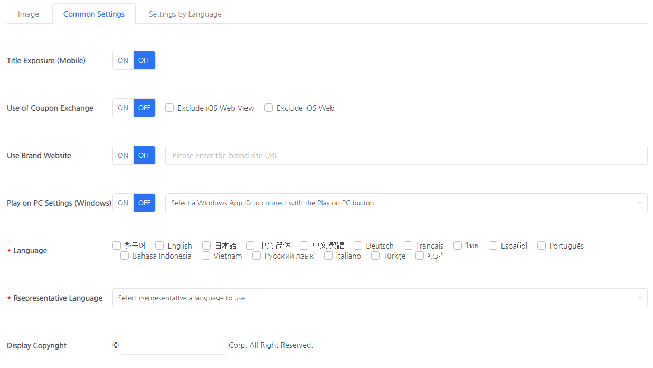Set Play on PC Settings to OFF
This screenshot has width=653, height=368.
pos(144,203)
